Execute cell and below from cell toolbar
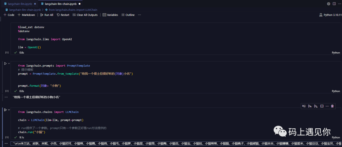This screenshot has width=342, height=147. click(x=316, y=106)
